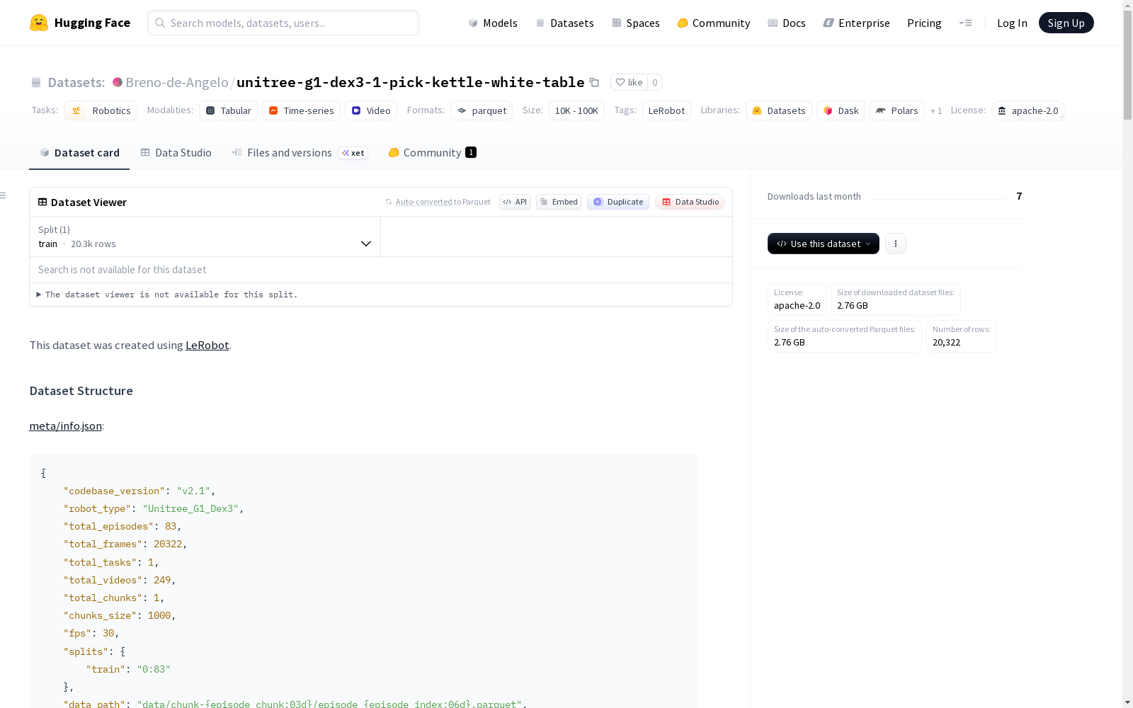Click Log In

[1012, 23]
